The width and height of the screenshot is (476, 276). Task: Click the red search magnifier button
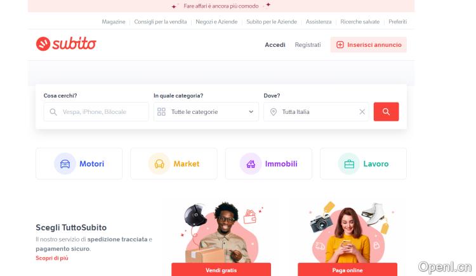point(386,111)
